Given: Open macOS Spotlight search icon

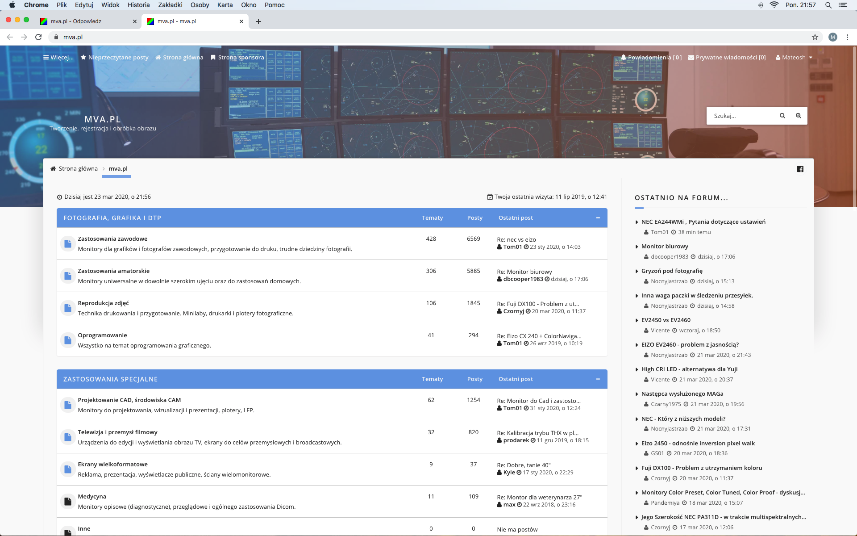Looking at the screenshot, I should [x=828, y=5].
